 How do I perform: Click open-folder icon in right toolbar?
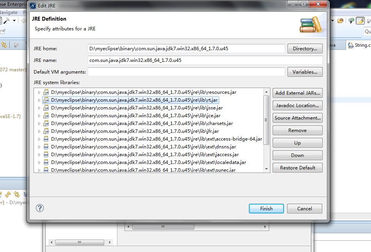[340, 21]
